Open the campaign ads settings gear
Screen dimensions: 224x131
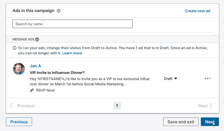click(x=59, y=11)
